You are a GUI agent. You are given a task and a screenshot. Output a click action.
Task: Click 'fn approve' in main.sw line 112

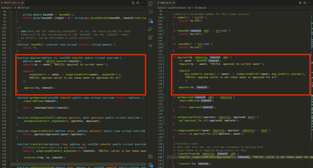pyautogui.click(x=180, y=57)
